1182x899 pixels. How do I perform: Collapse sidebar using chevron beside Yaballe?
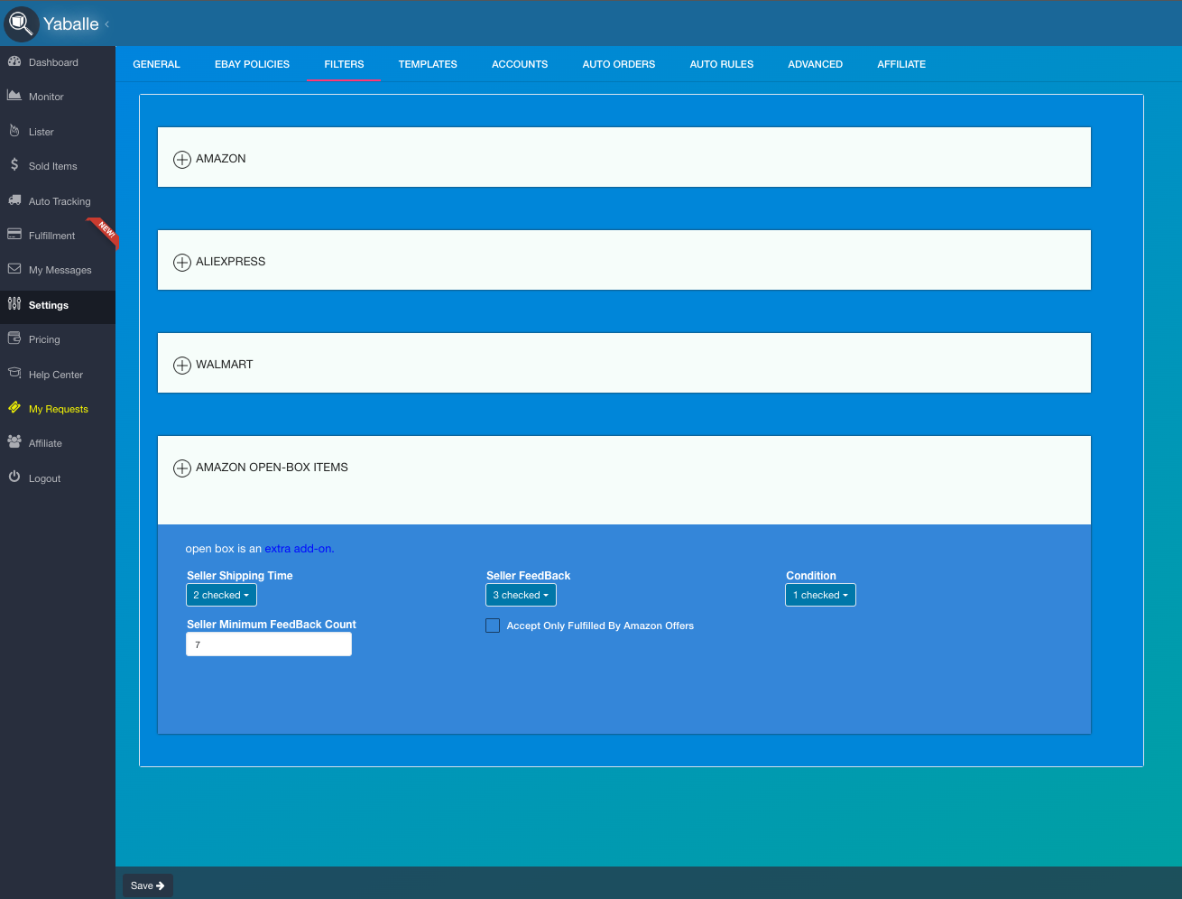pos(106,24)
